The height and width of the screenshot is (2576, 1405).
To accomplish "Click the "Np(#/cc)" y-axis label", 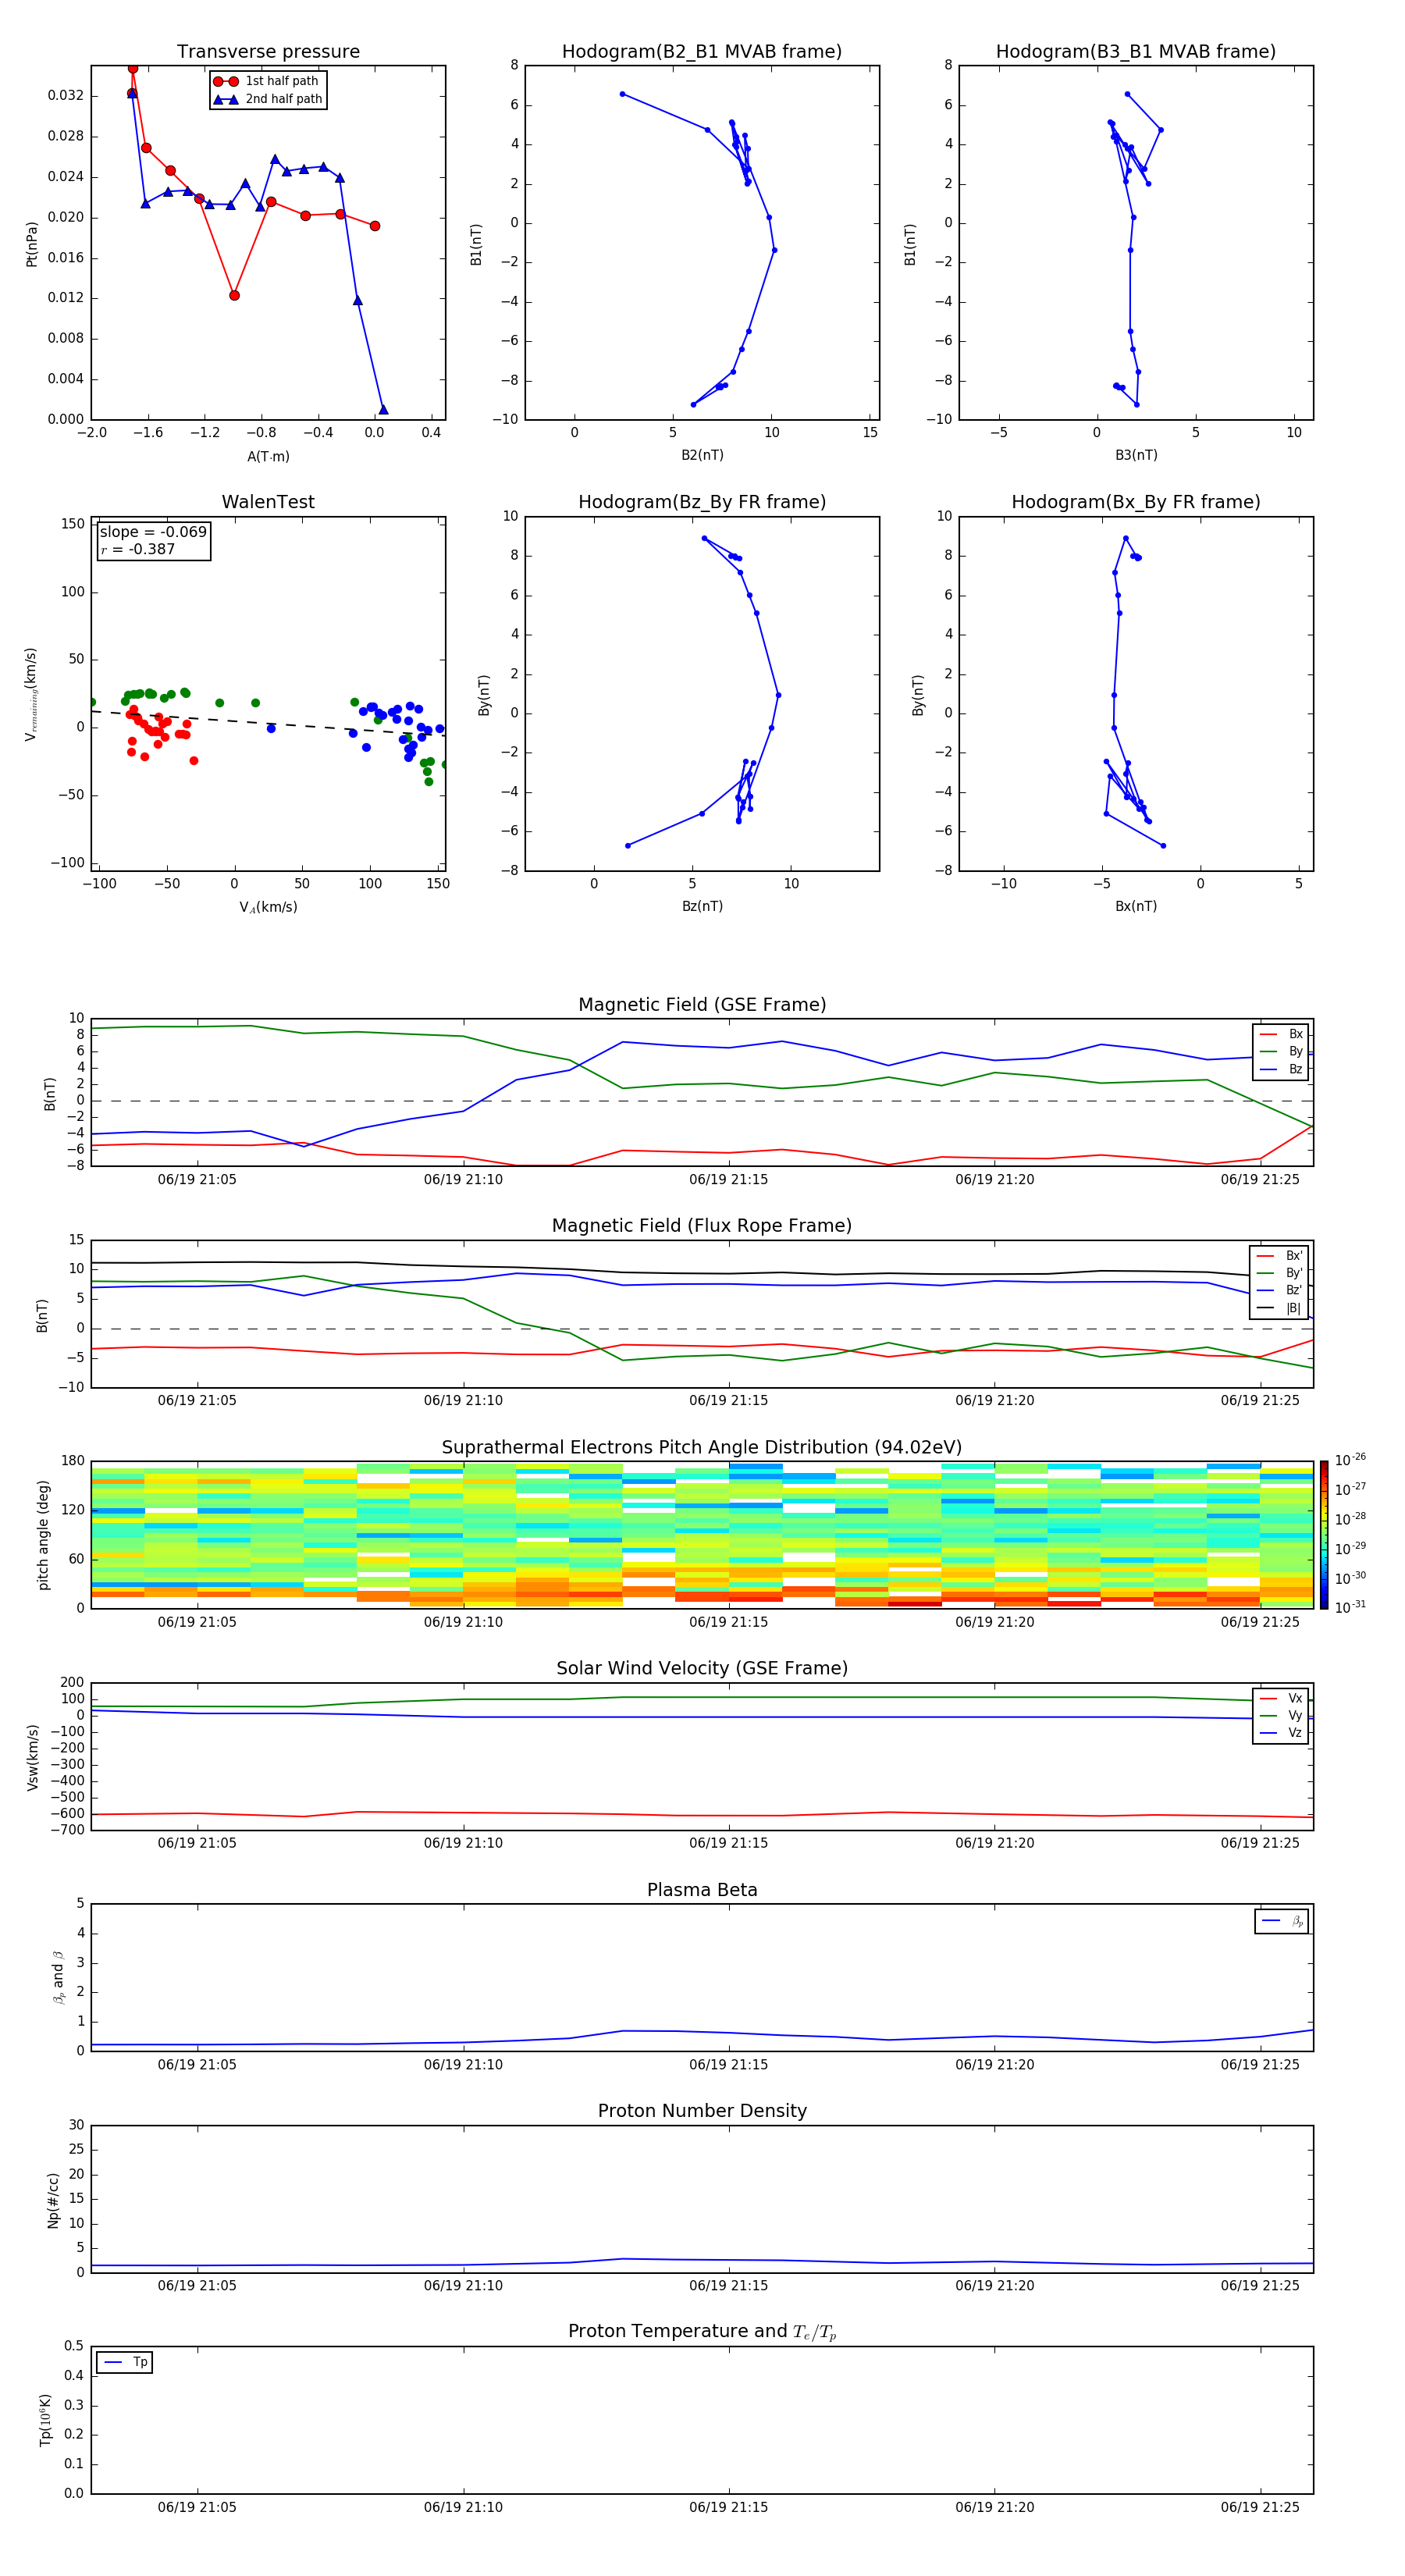I will coord(53,2199).
